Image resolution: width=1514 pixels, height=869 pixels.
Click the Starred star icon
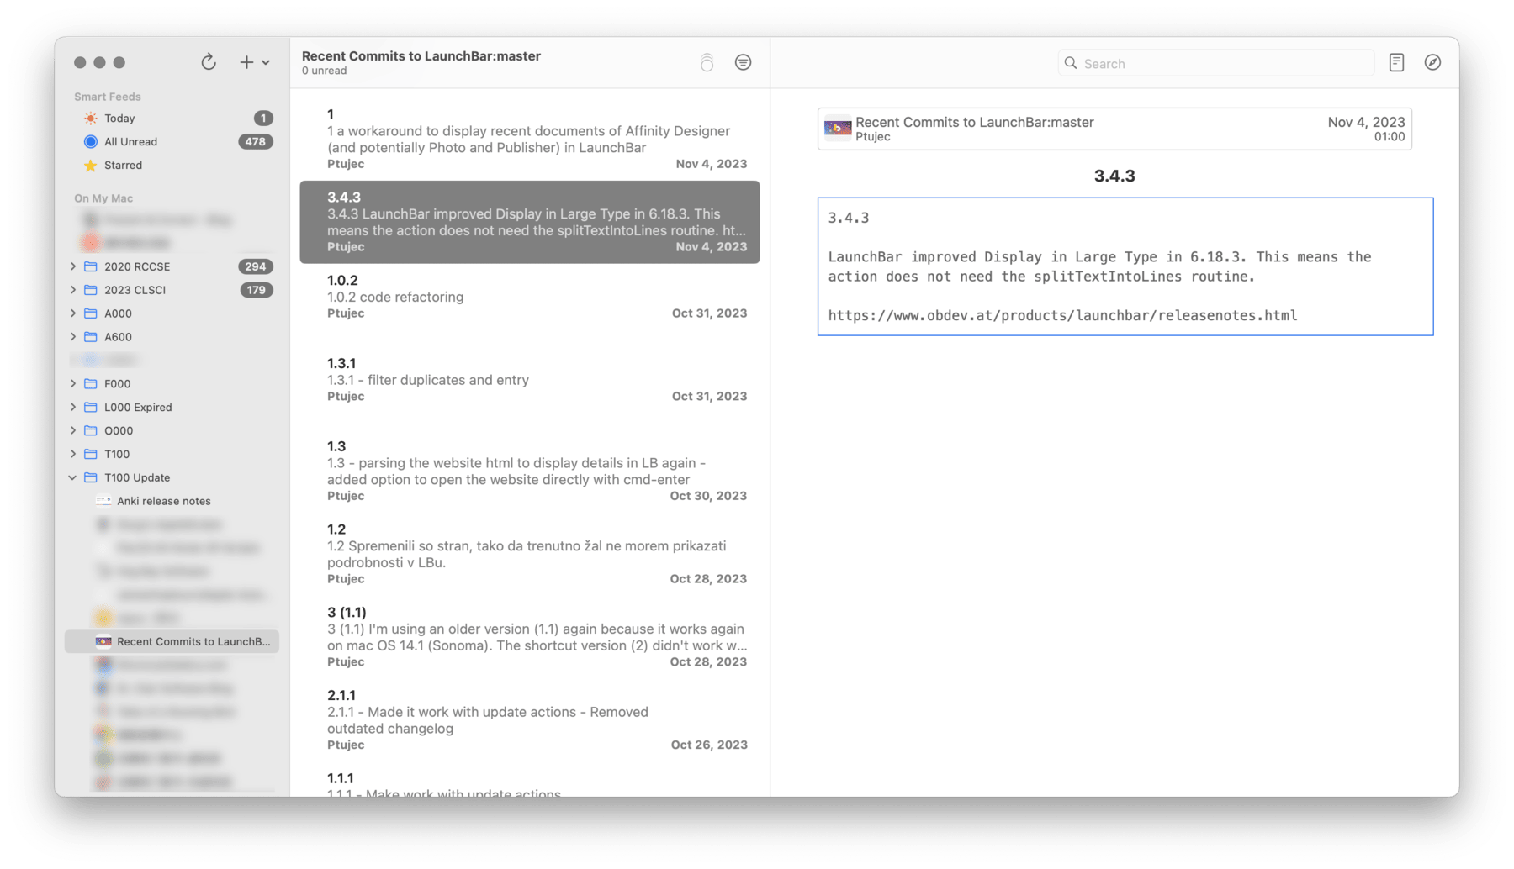pos(91,166)
